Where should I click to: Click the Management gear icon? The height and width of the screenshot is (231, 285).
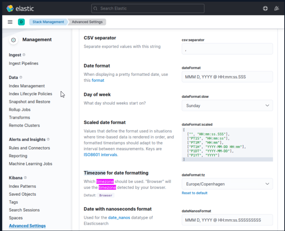coord(14,40)
